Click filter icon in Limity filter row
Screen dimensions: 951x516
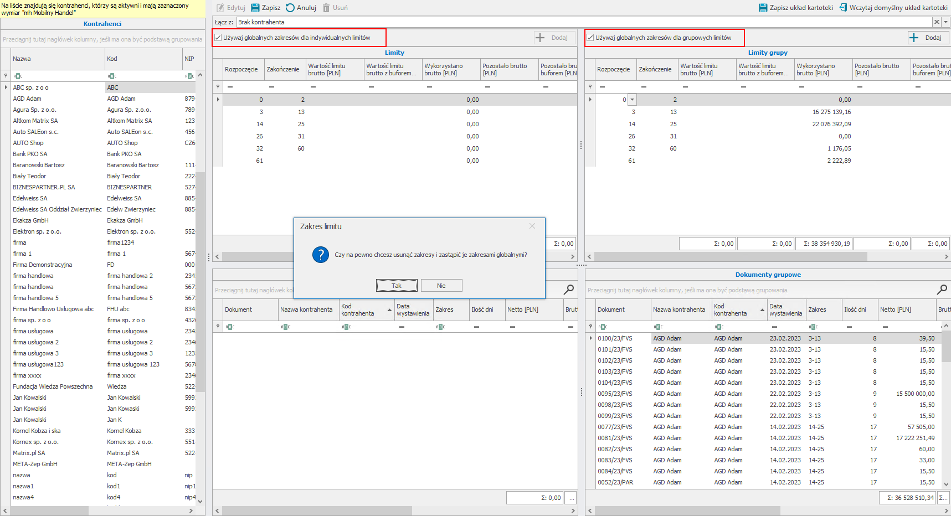tap(218, 87)
